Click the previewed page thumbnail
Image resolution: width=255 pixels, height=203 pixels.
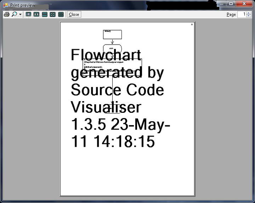[x=127, y=109]
